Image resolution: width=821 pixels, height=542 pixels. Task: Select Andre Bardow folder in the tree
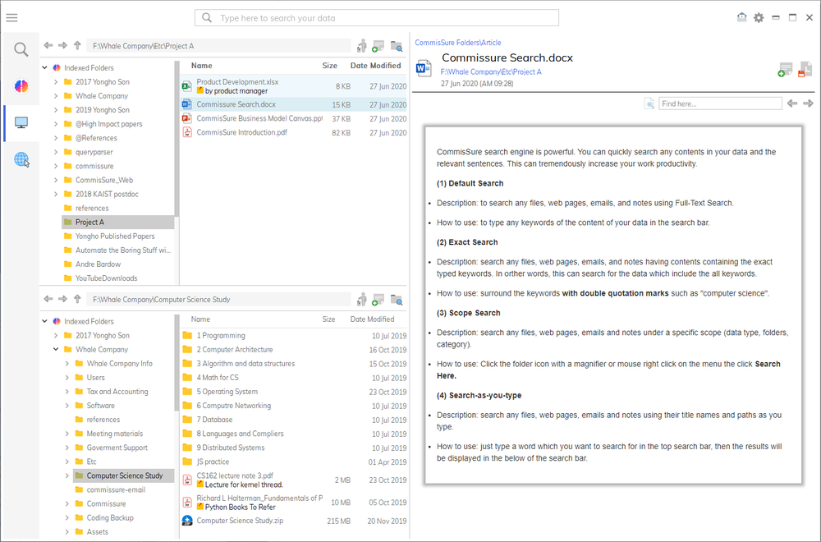tap(98, 264)
